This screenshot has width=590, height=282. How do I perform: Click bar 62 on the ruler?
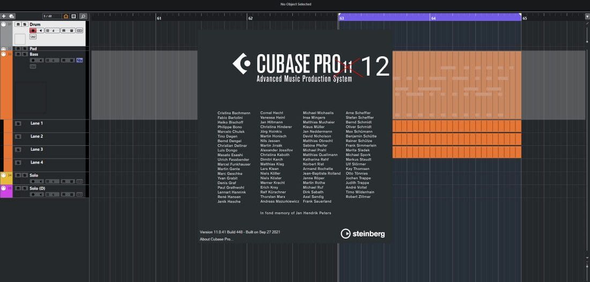(x=250, y=18)
